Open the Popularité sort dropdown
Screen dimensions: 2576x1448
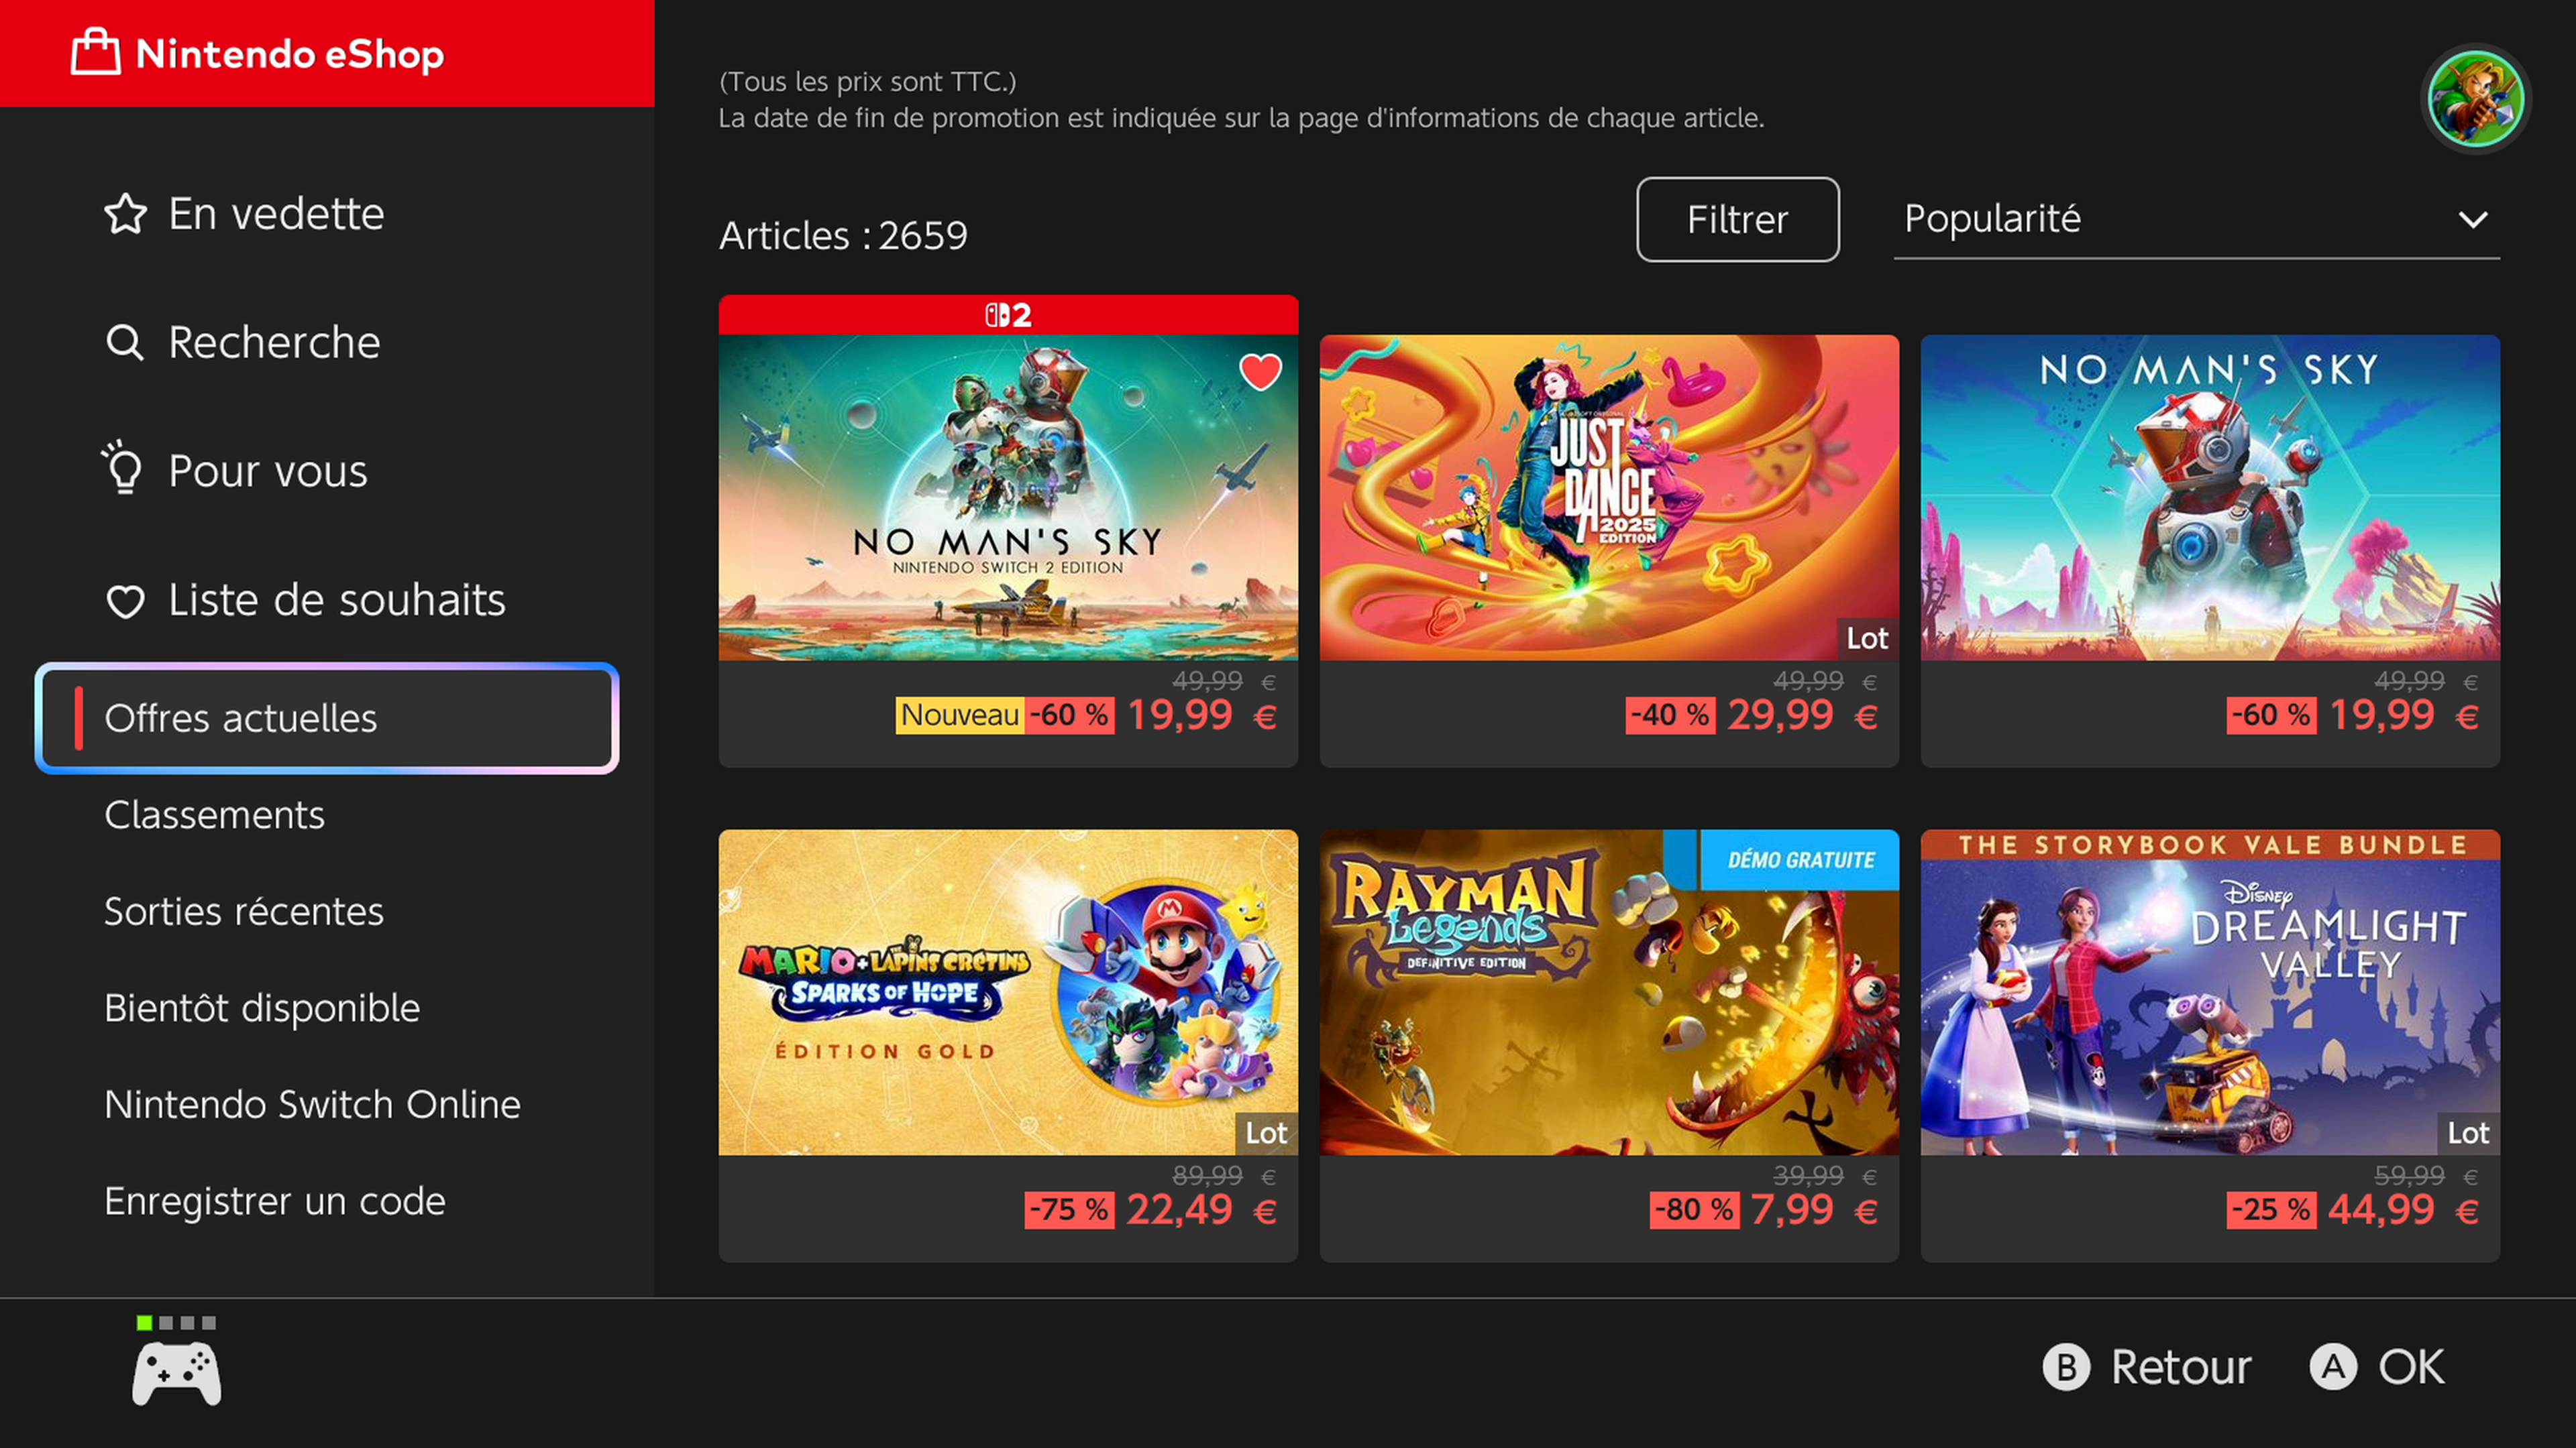(2197, 219)
